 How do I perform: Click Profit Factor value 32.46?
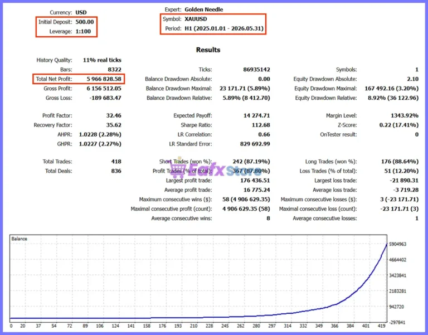pos(114,115)
